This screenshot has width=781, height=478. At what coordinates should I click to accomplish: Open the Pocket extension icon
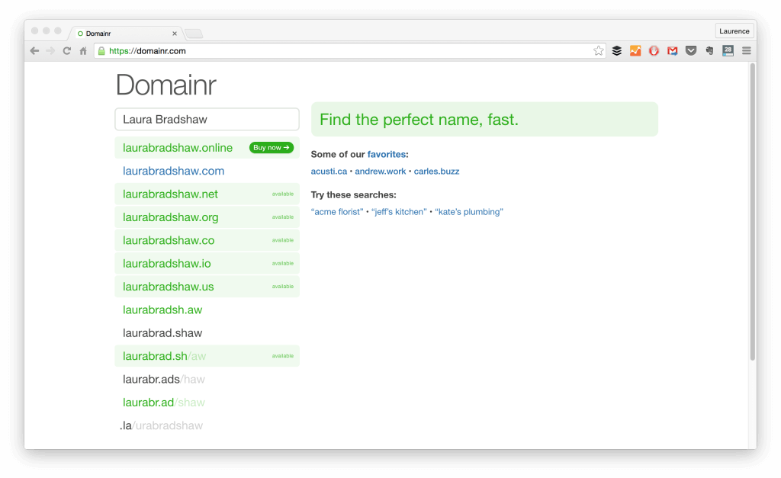tap(691, 50)
